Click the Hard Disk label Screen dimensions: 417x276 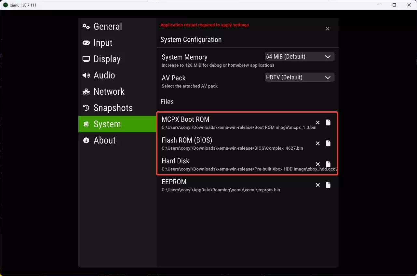pyautogui.click(x=175, y=161)
